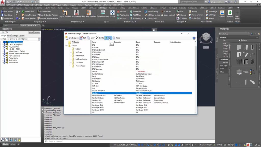Viewport: 261px width, 147px height.
Task: Open the Exporter tool
Action: (x=112, y=14)
